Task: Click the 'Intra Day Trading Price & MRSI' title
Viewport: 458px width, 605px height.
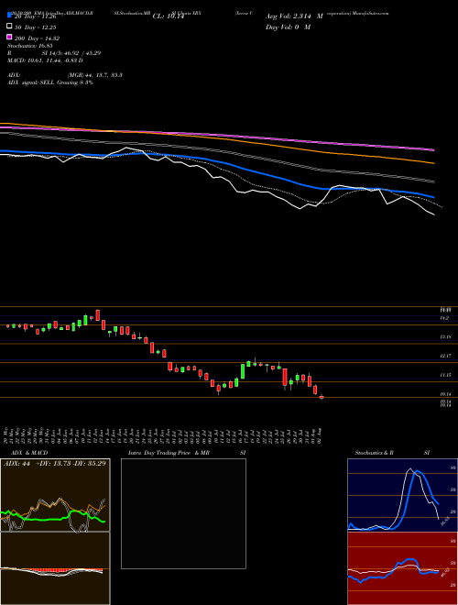Action: coord(187,453)
